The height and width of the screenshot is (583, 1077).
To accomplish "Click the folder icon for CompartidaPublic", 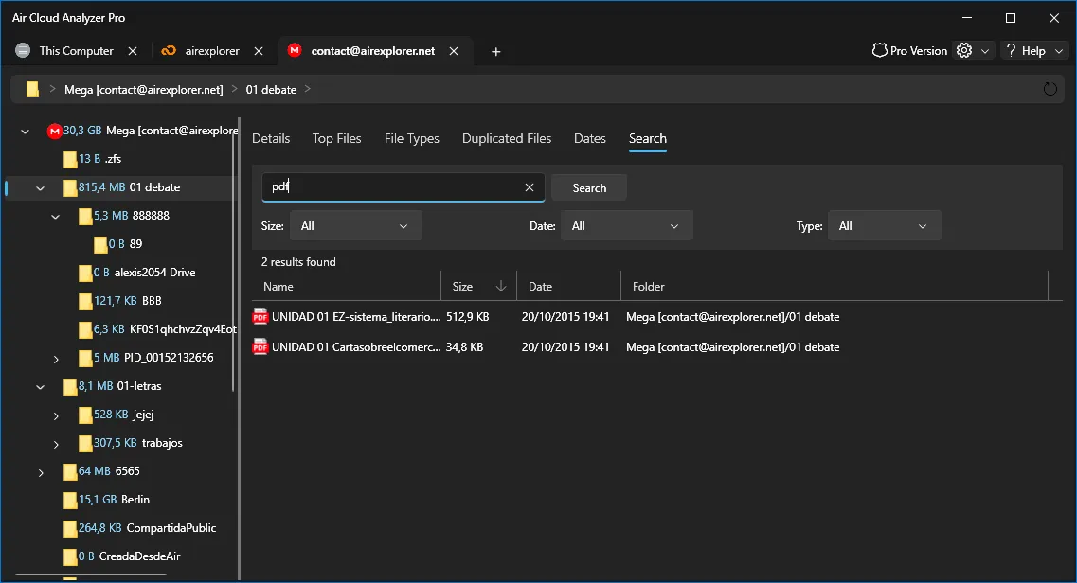I will pos(70,529).
